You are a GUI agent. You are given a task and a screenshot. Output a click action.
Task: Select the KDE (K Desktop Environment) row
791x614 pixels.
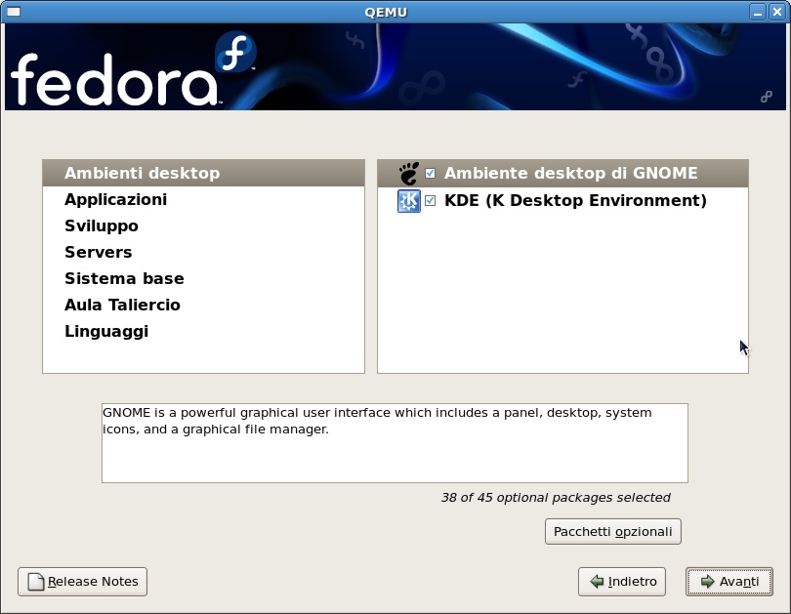click(x=562, y=201)
